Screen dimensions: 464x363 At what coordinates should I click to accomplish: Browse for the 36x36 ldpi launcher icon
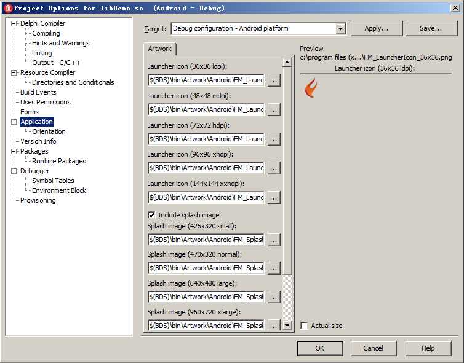274,80
